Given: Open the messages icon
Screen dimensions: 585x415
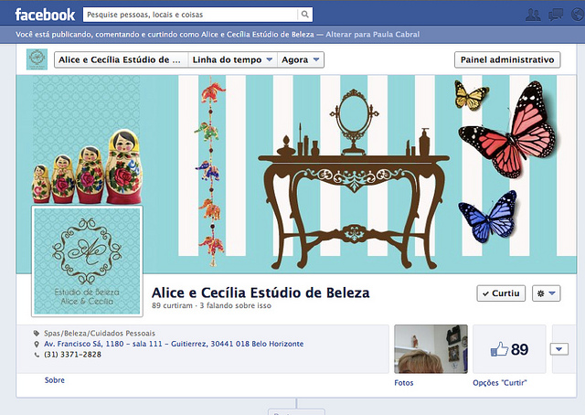Looking at the screenshot, I should coord(554,15).
